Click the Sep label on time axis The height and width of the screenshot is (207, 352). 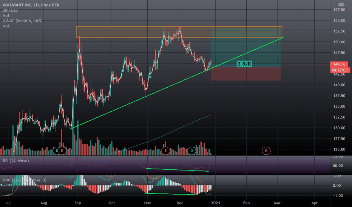pyautogui.click(x=78, y=203)
